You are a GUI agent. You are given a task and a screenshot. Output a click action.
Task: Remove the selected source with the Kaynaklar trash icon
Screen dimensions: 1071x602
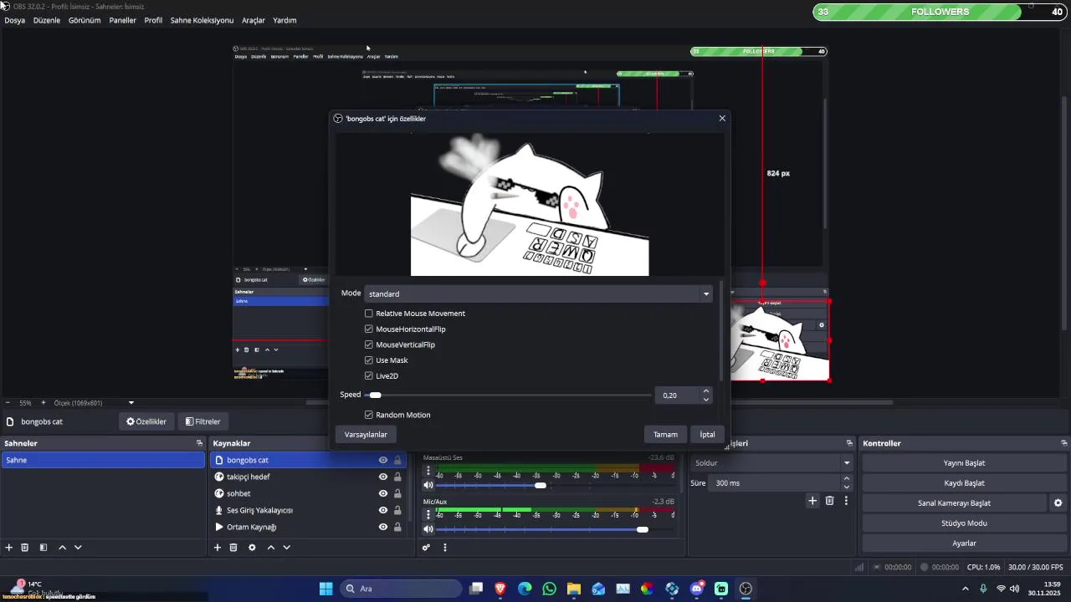[233, 548]
